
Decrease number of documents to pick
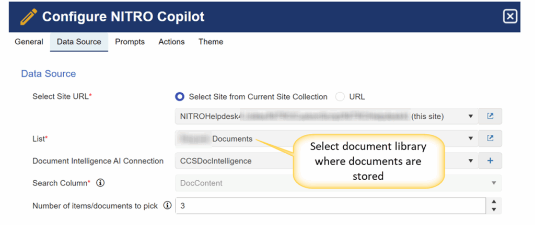tap(494, 210)
